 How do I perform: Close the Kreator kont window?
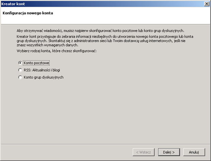click(207, 3)
